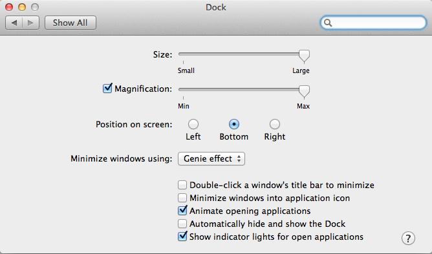
Task: Click the red close window button
Action: click(x=9, y=7)
